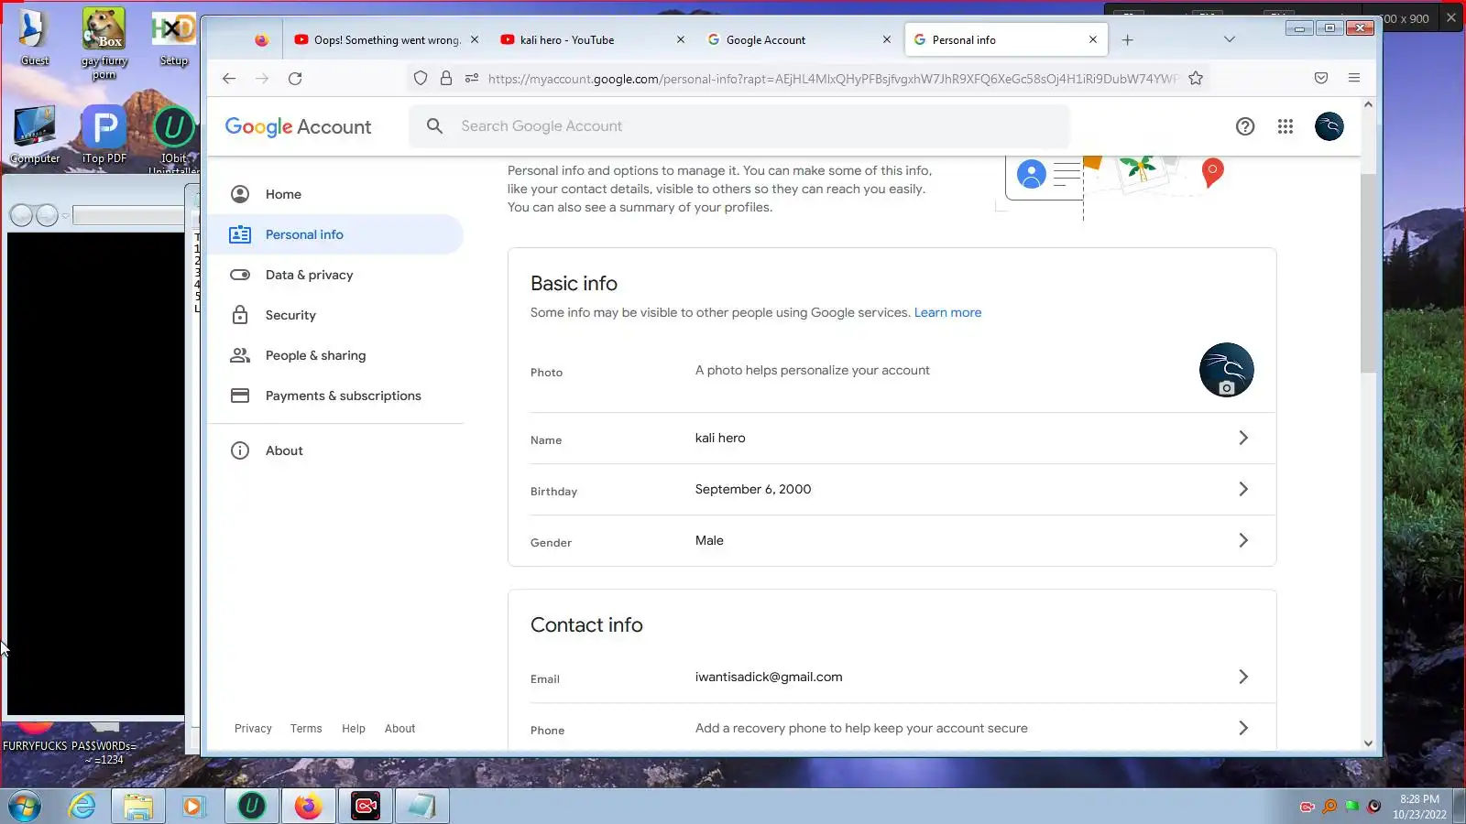Screen dimensions: 1466x824
Task: Click the scrollbar down arrow
Action: pos(1368,743)
